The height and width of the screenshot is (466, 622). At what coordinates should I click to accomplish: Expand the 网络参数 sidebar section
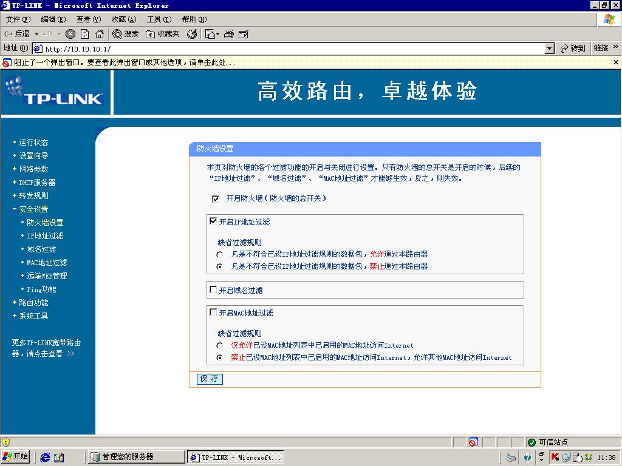click(33, 169)
